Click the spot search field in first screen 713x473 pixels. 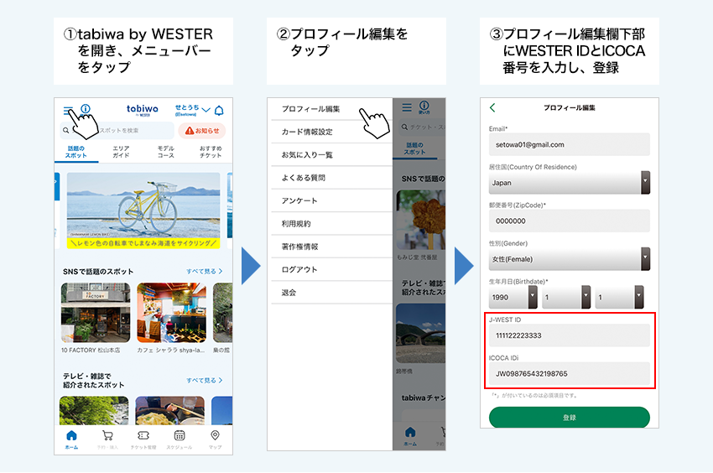point(117,131)
